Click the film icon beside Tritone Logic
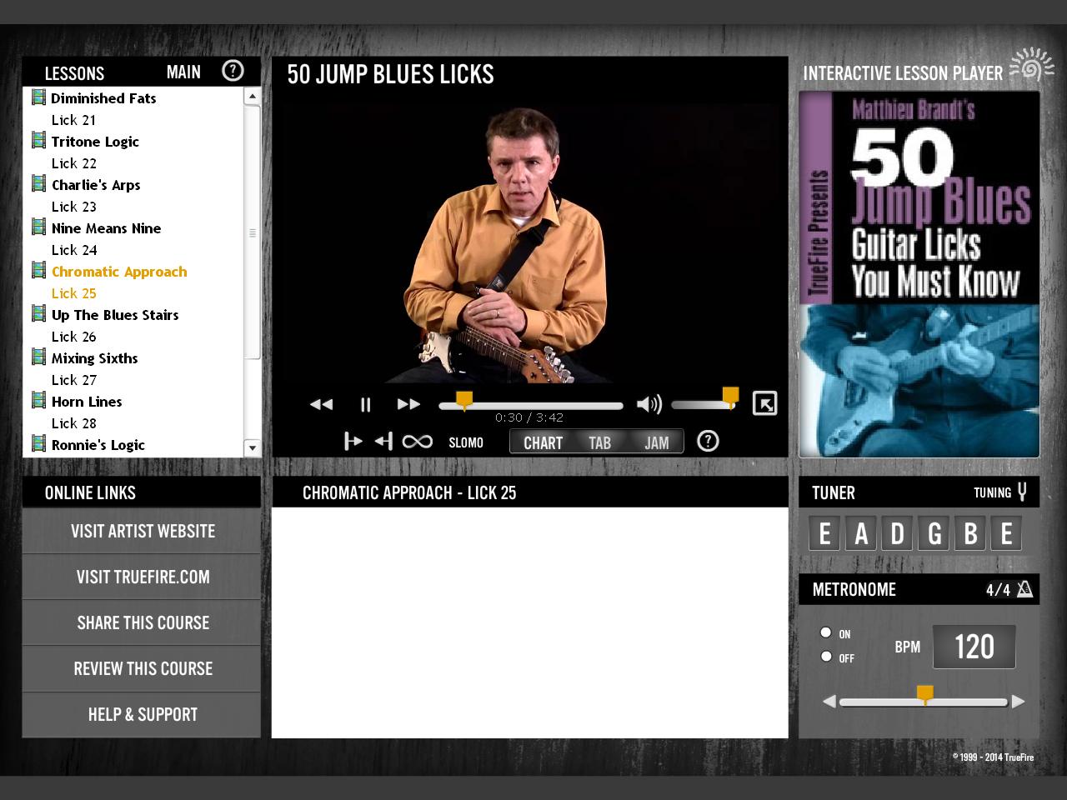This screenshot has width=1067, height=800. (x=38, y=141)
